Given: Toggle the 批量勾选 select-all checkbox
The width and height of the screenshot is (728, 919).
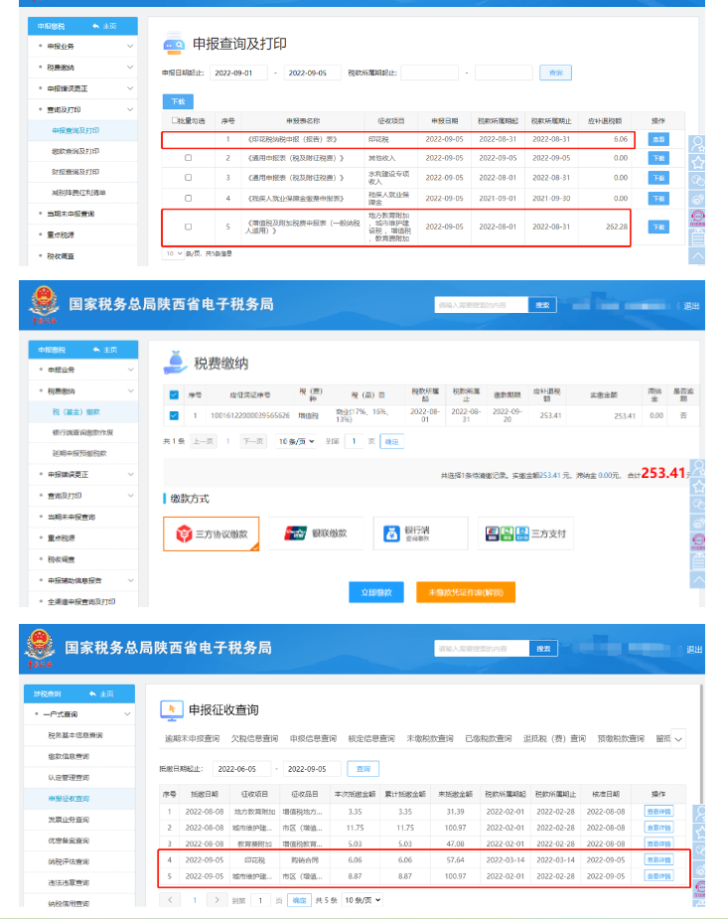Looking at the screenshot, I should click(176, 121).
